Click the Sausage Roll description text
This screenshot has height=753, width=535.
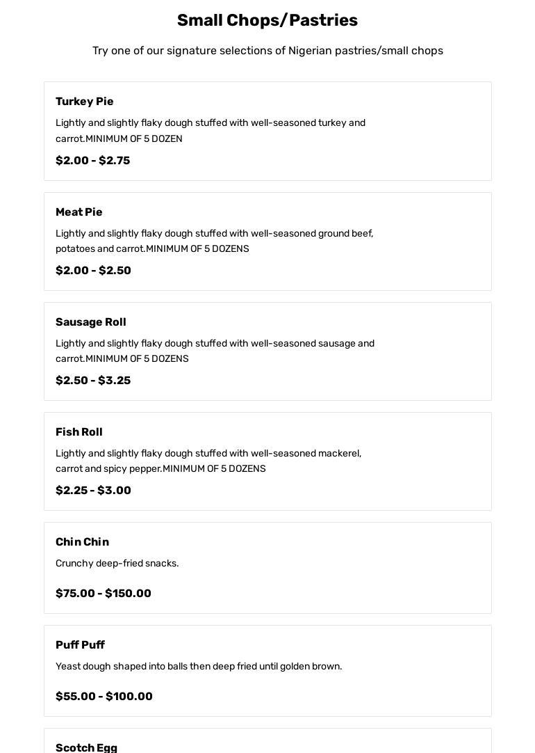(215, 351)
